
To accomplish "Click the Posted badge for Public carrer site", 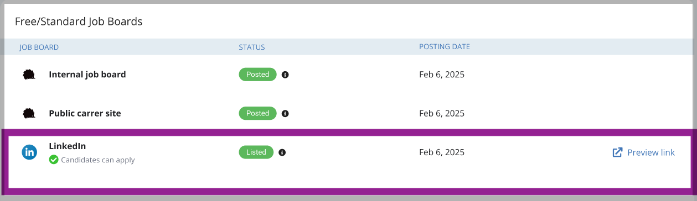I will click(257, 113).
